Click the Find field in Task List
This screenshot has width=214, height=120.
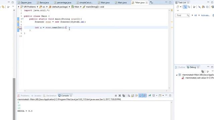182,15
